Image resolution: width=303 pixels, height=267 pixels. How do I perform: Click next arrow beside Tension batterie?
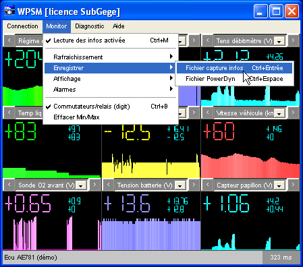coord(194,185)
